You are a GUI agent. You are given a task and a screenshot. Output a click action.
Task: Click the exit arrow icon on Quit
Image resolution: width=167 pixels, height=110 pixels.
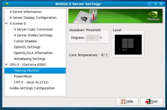click(x=148, y=101)
